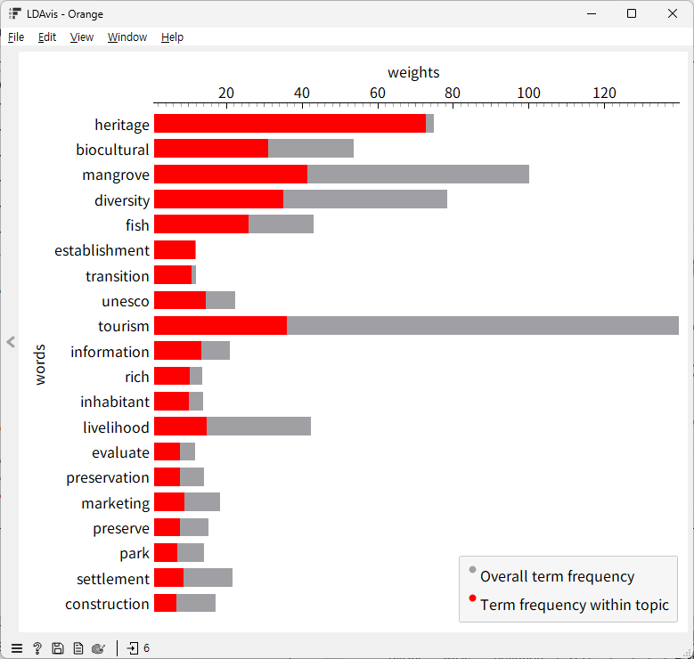
Task: Click the input data indicator showing 6
Action: (x=138, y=648)
